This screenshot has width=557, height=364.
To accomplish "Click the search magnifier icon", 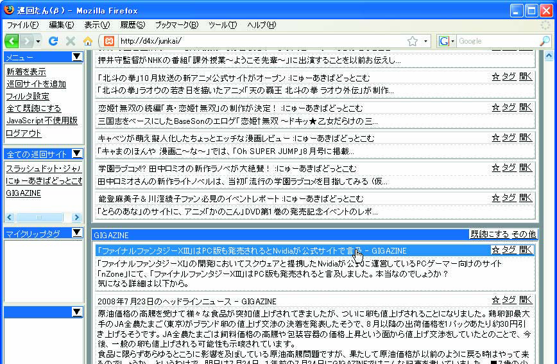I will [x=544, y=41].
